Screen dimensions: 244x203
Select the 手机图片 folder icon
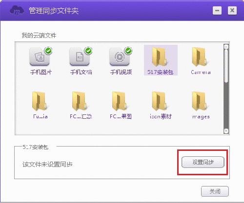pyautogui.click(x=40, y=57)
